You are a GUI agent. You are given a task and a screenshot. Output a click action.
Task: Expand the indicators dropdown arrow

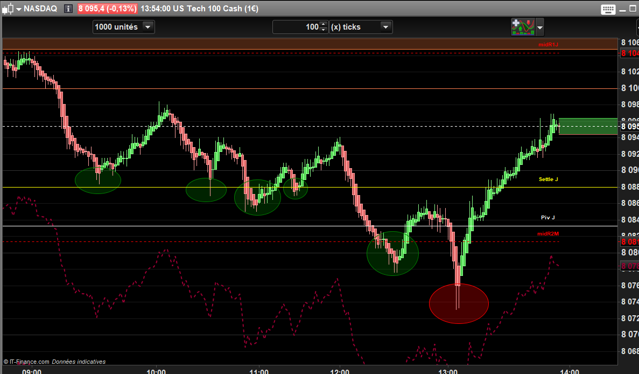pyautogui.click(x=540, y=27)
